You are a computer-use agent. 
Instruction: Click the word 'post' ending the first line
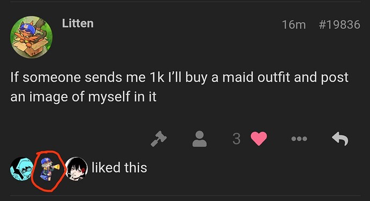pos(335,78)
